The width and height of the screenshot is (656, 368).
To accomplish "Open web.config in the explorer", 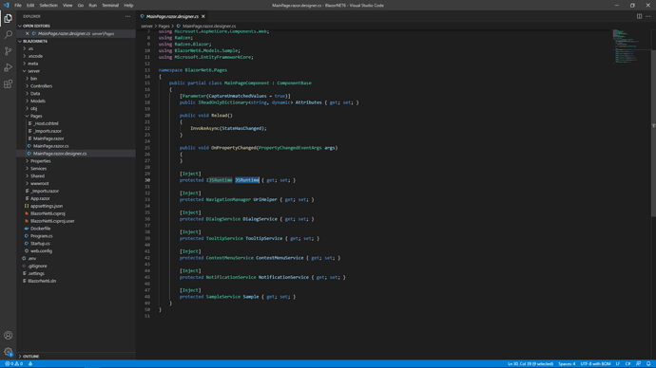I will click(x=41, y=251).
